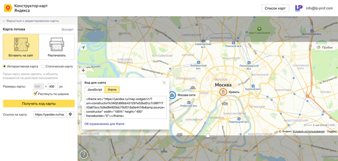338x161 pixels.
Task: Close the 'Код для сайта' popup
Action: 164,83
